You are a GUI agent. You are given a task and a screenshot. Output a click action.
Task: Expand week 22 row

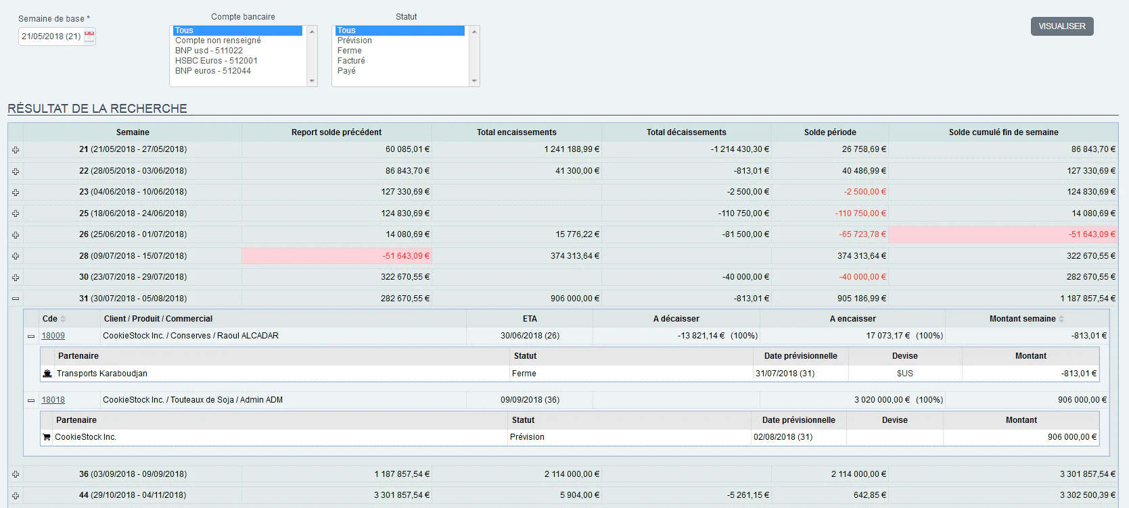(x=16, y=172)
